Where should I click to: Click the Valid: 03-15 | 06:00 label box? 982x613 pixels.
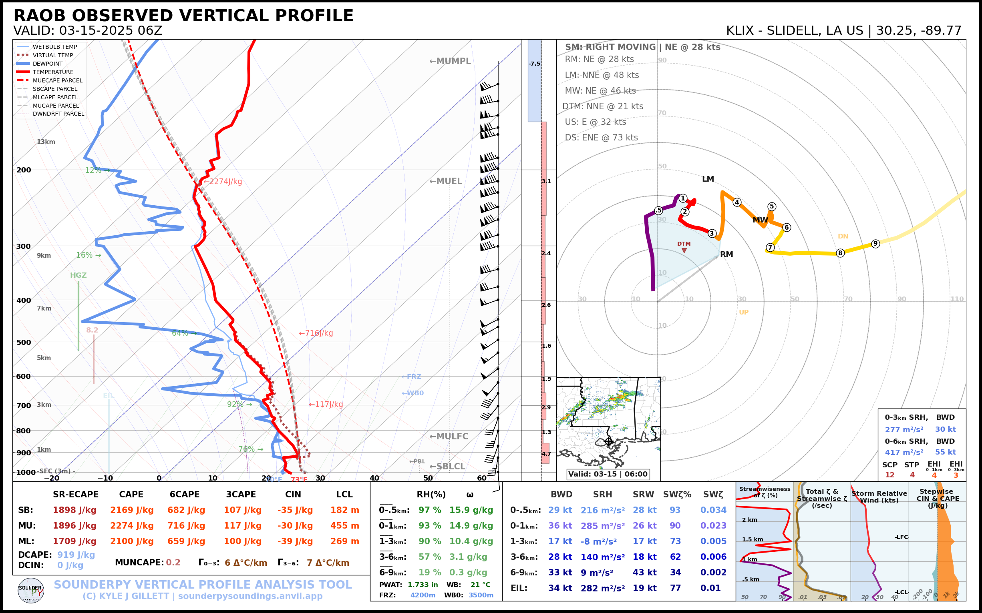[608, 474]
